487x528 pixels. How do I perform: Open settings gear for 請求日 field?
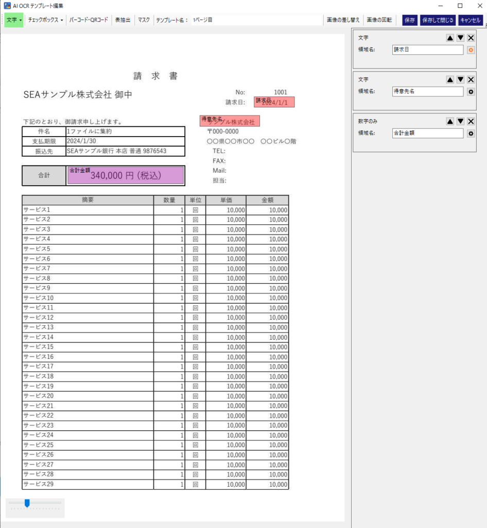pos(471,50)
